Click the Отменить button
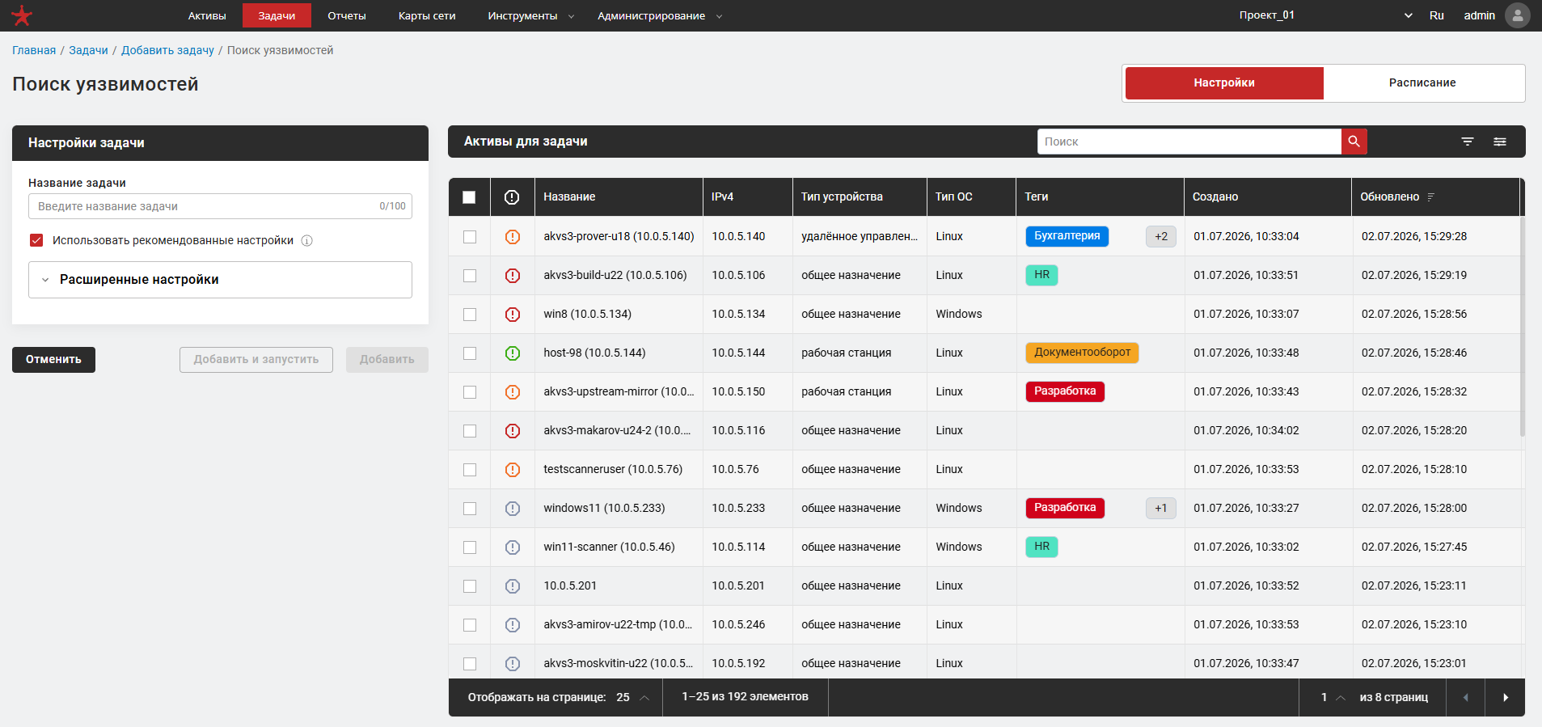The height and width of the screenshot is (727, 1542). [x=53, y=360]
